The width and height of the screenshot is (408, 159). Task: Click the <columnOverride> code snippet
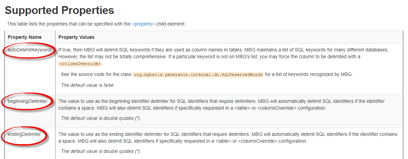coord(80,64)
